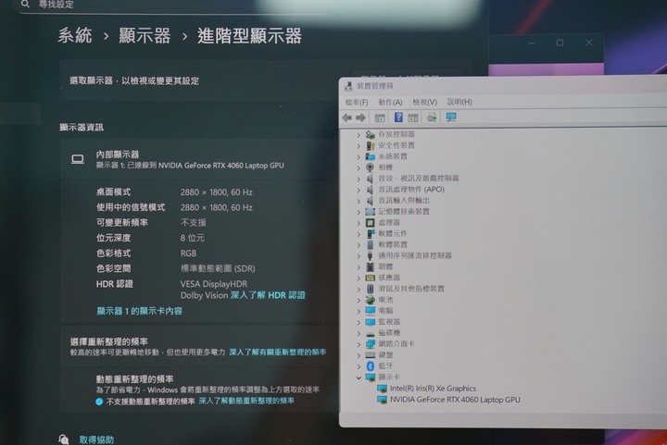Collapse the 顯示卡 display adapters node

359,377
